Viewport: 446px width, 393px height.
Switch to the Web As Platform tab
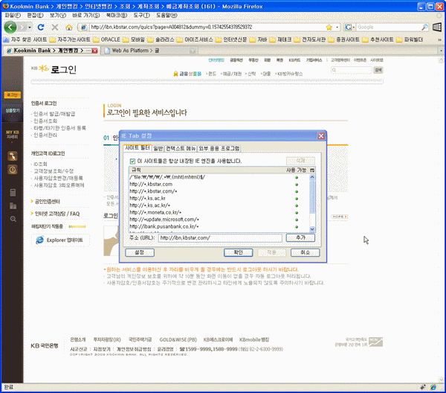[150, 51]
